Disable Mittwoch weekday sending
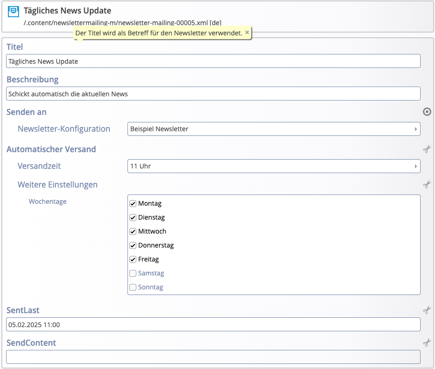The image size is (435, 369). [133, 232]
